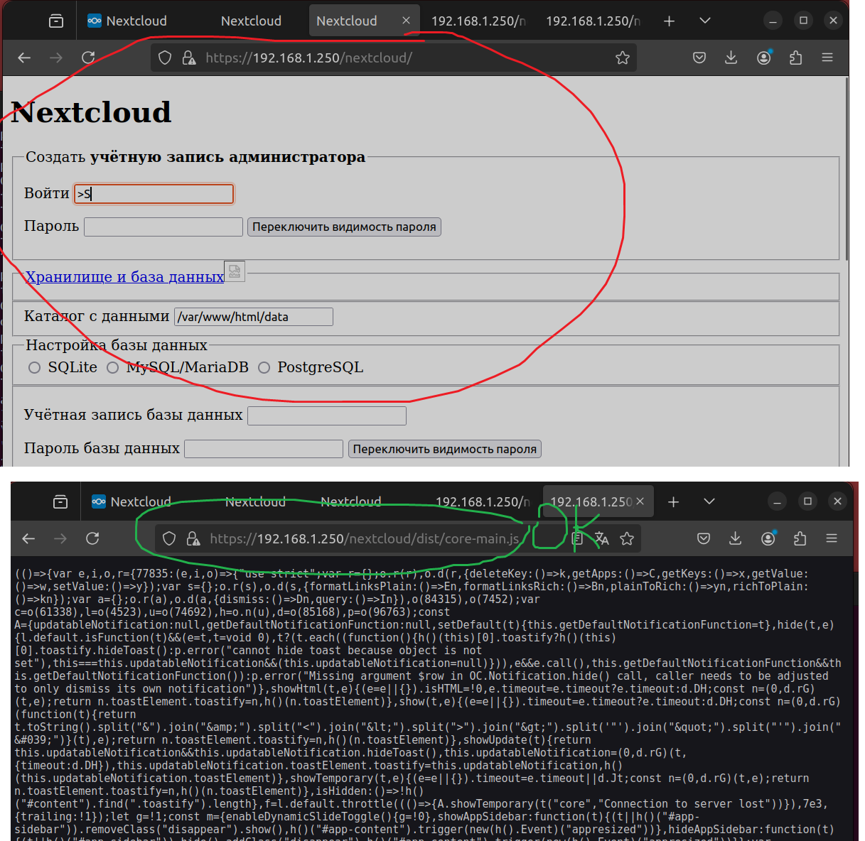Click tracking protection shield in upper address bar
865x841 pixels.
coord(165,58)
